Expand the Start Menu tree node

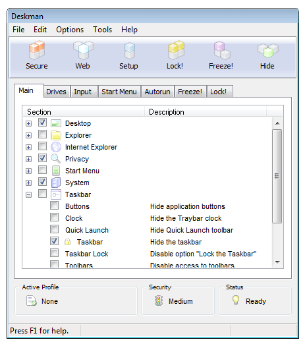click(x=28, y=171)
